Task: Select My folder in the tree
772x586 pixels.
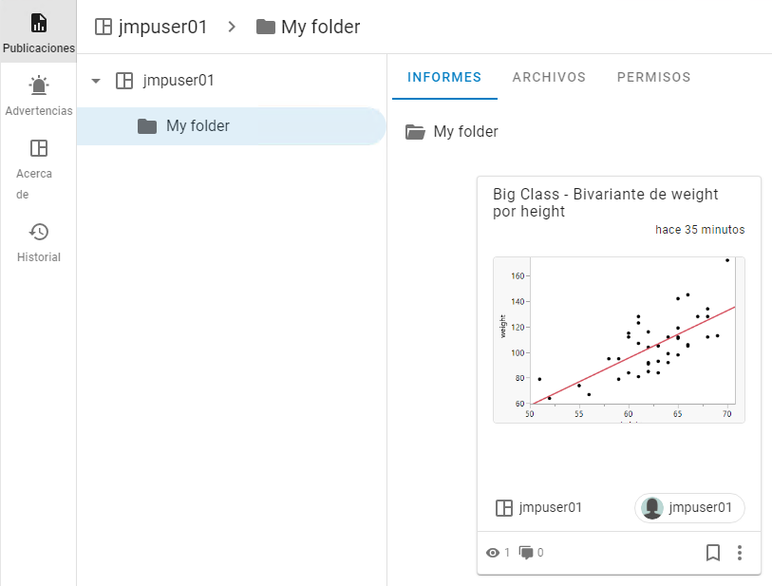Action: pyautogui.click(x=198, y=126)
